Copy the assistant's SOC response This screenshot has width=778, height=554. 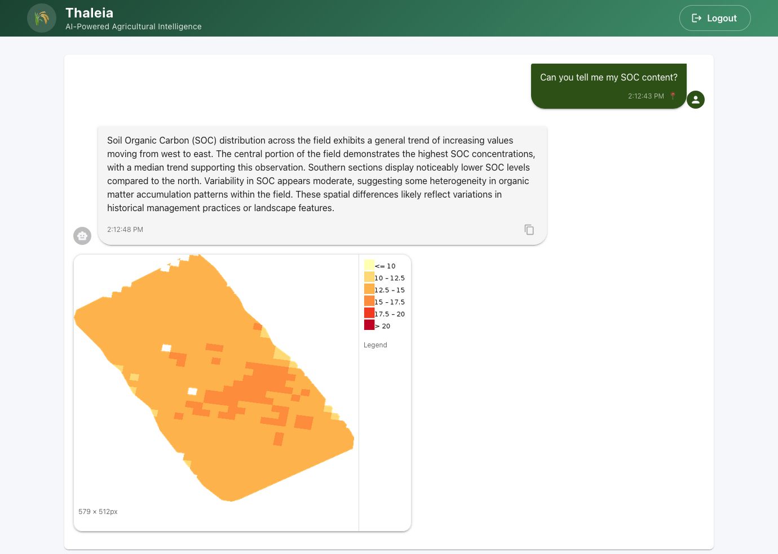[529, 230]
